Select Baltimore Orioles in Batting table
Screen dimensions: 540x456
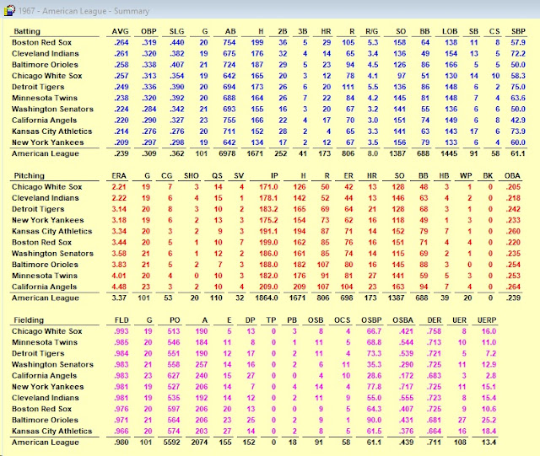point(45,64)
